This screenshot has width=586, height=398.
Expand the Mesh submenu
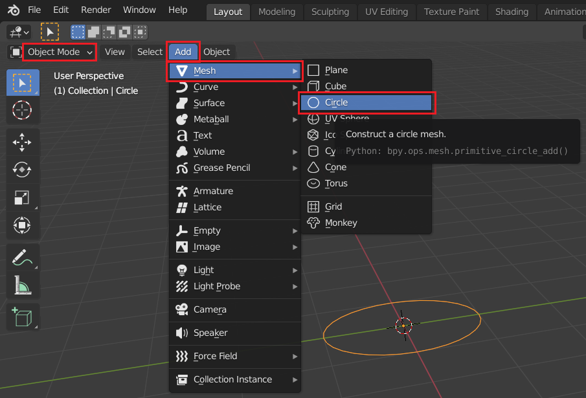234,71
